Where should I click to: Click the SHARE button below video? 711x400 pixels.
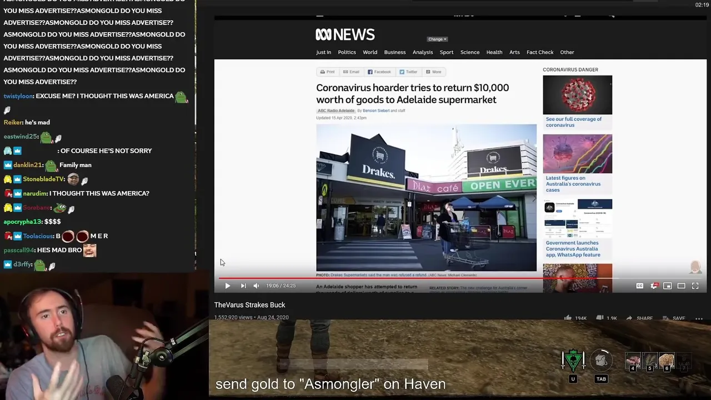coord(639,318)
